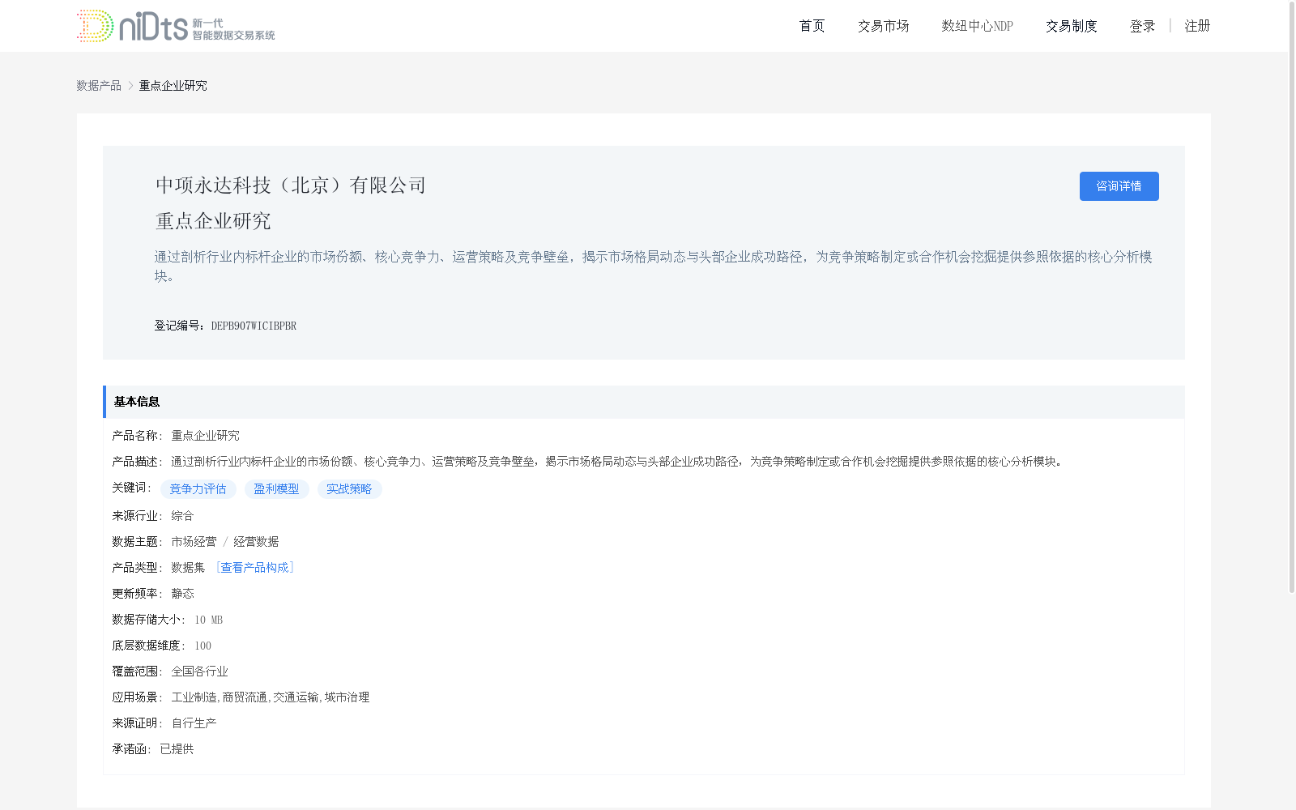The width and height of the screenshot is (1296, 810).
Task: Select the 实战策略 keyword tag
Action: (349, 489)
